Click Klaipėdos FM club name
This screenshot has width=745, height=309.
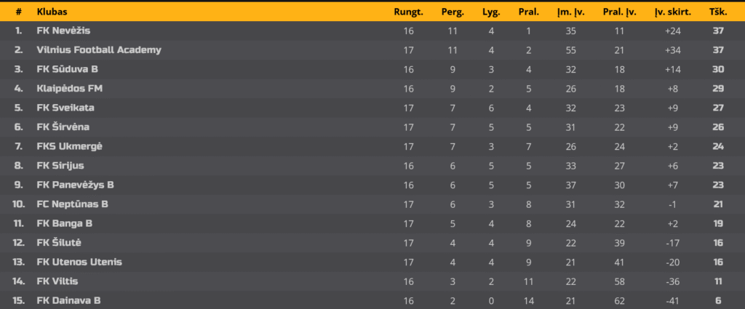pos(69,89)
